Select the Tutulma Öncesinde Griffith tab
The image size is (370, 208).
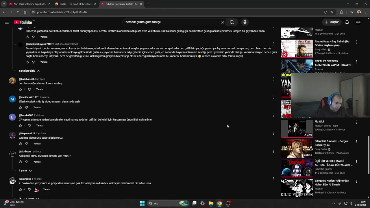pyautogui.click(x=121, y=4)
